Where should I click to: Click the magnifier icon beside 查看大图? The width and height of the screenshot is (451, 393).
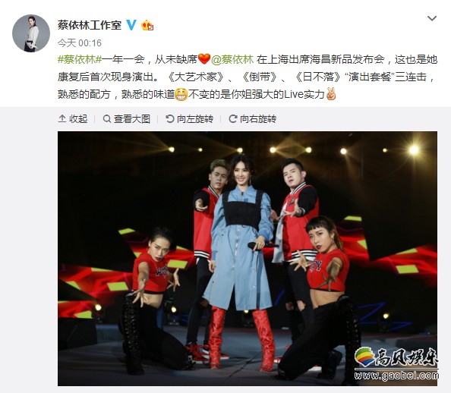[x=107, y=118]
